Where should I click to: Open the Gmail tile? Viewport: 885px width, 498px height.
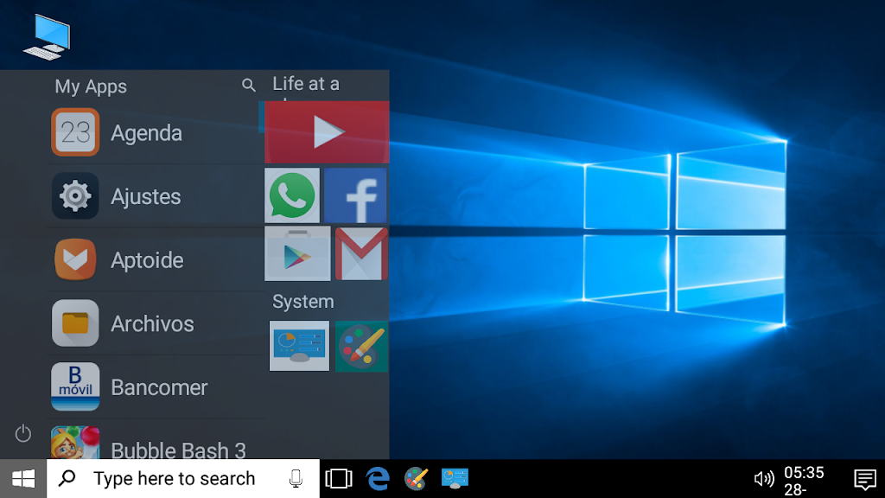(361, 253)
